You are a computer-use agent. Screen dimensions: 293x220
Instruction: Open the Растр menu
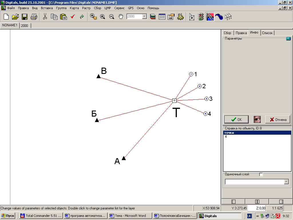[86, 8]
